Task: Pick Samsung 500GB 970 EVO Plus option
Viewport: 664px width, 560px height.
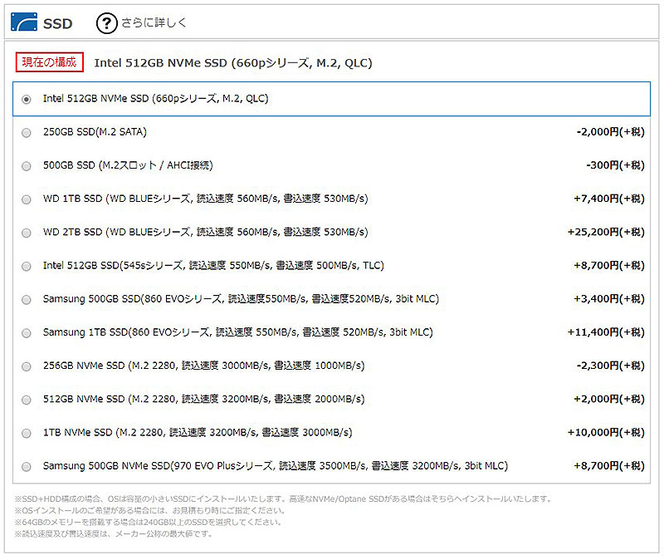Action: click(x=27, y=467)
